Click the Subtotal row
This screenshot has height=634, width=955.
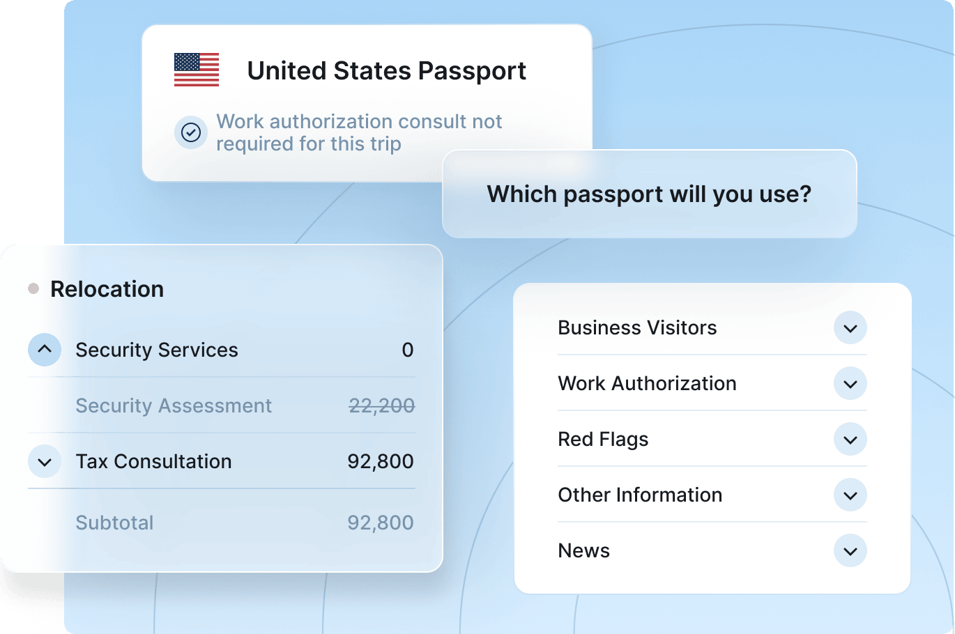(x=114, y=523)
